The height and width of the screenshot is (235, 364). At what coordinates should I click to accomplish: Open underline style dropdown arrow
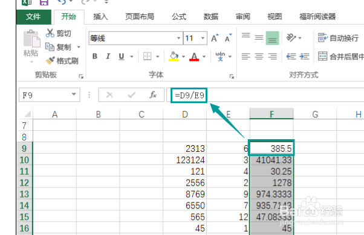(x=132, y=57)
